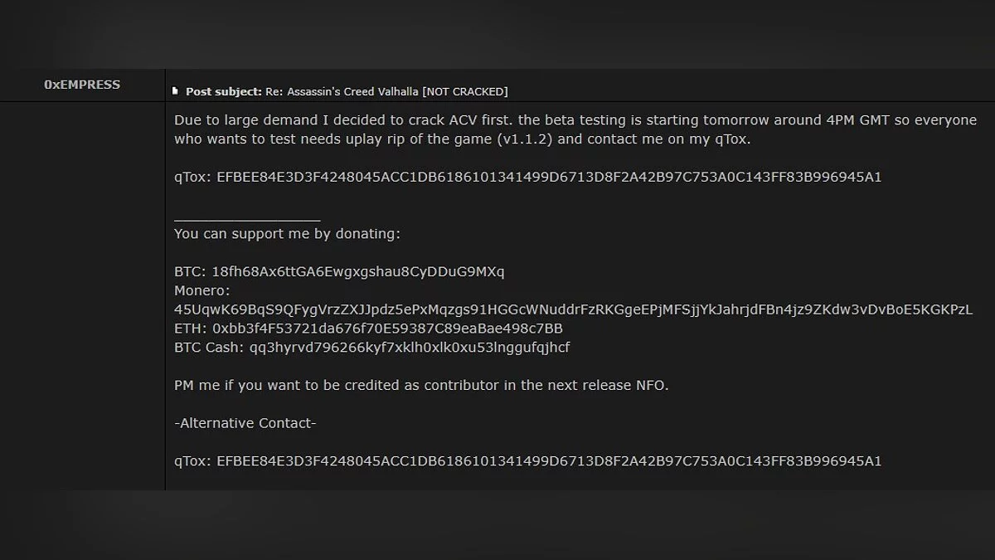Select the BTC donation address line
Image resolution: width=995 pixels, height=560 pixels.
coord(339,272)
